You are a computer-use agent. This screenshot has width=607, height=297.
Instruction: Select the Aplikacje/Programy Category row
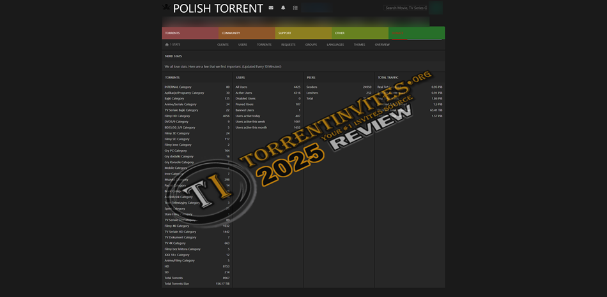click(x=197, y=92)
